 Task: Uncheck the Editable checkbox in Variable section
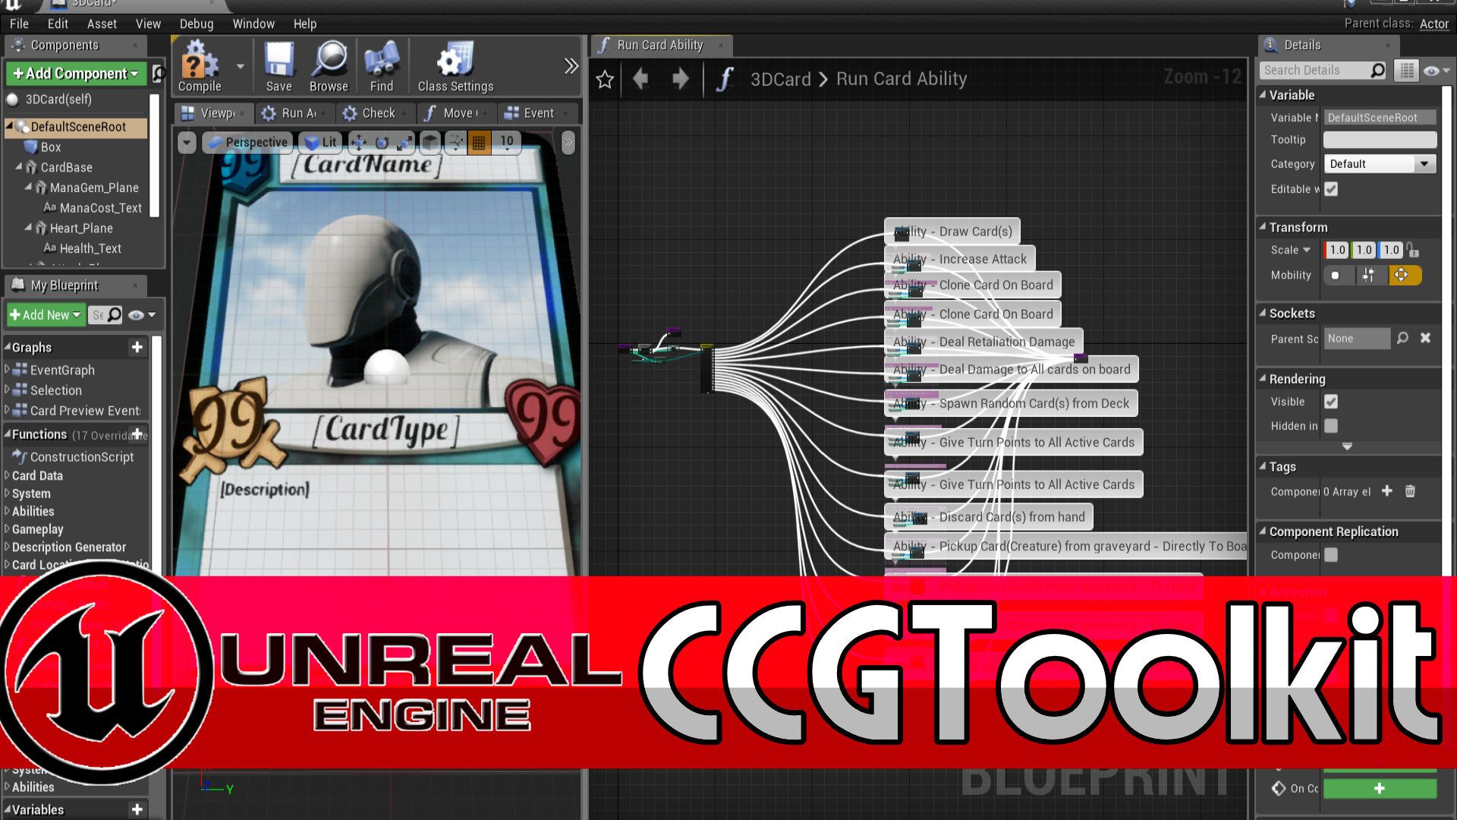pos(1331,189)
